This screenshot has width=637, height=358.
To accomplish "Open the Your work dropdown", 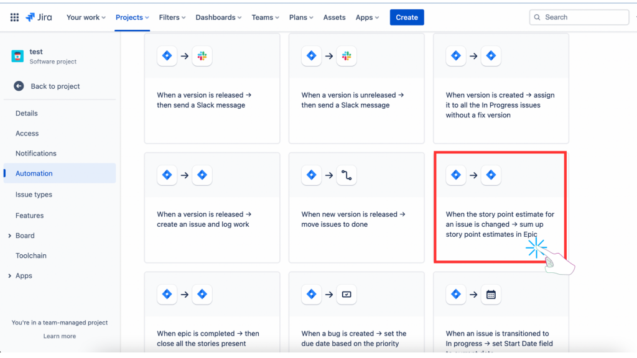I will (86, 17).
